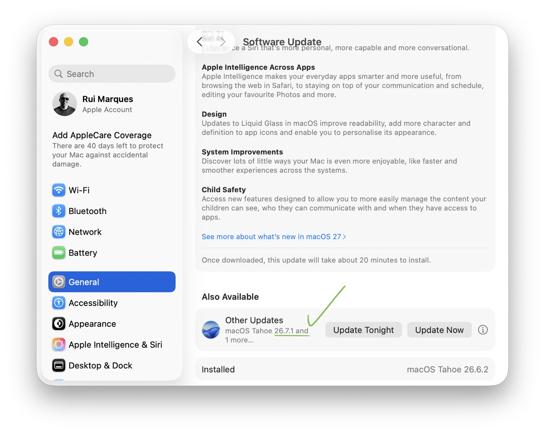Viewport: 545px width, 434px height.
Task: Click the 20 minutes install note
Action: [x=316, y=260]
